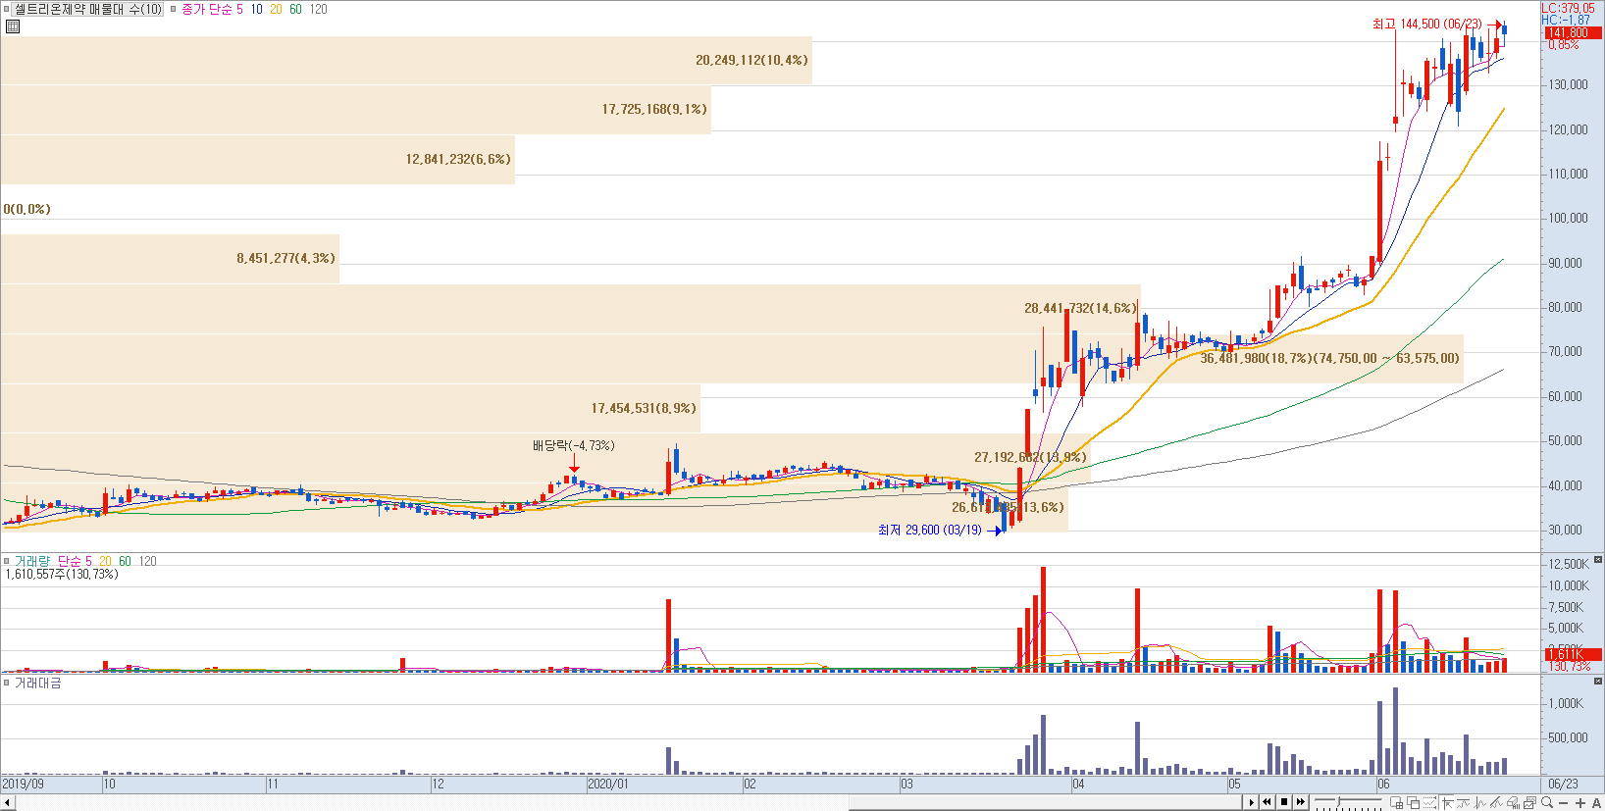The width and height of the screenshot is (1605, 811).
Task: Click the 06/23 date label on axis
Action: pos(1563,784)
